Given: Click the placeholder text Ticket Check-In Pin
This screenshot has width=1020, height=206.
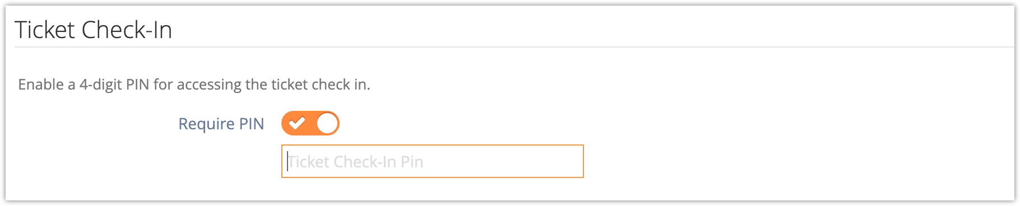Looking at the screenshot, I should 355,162.
